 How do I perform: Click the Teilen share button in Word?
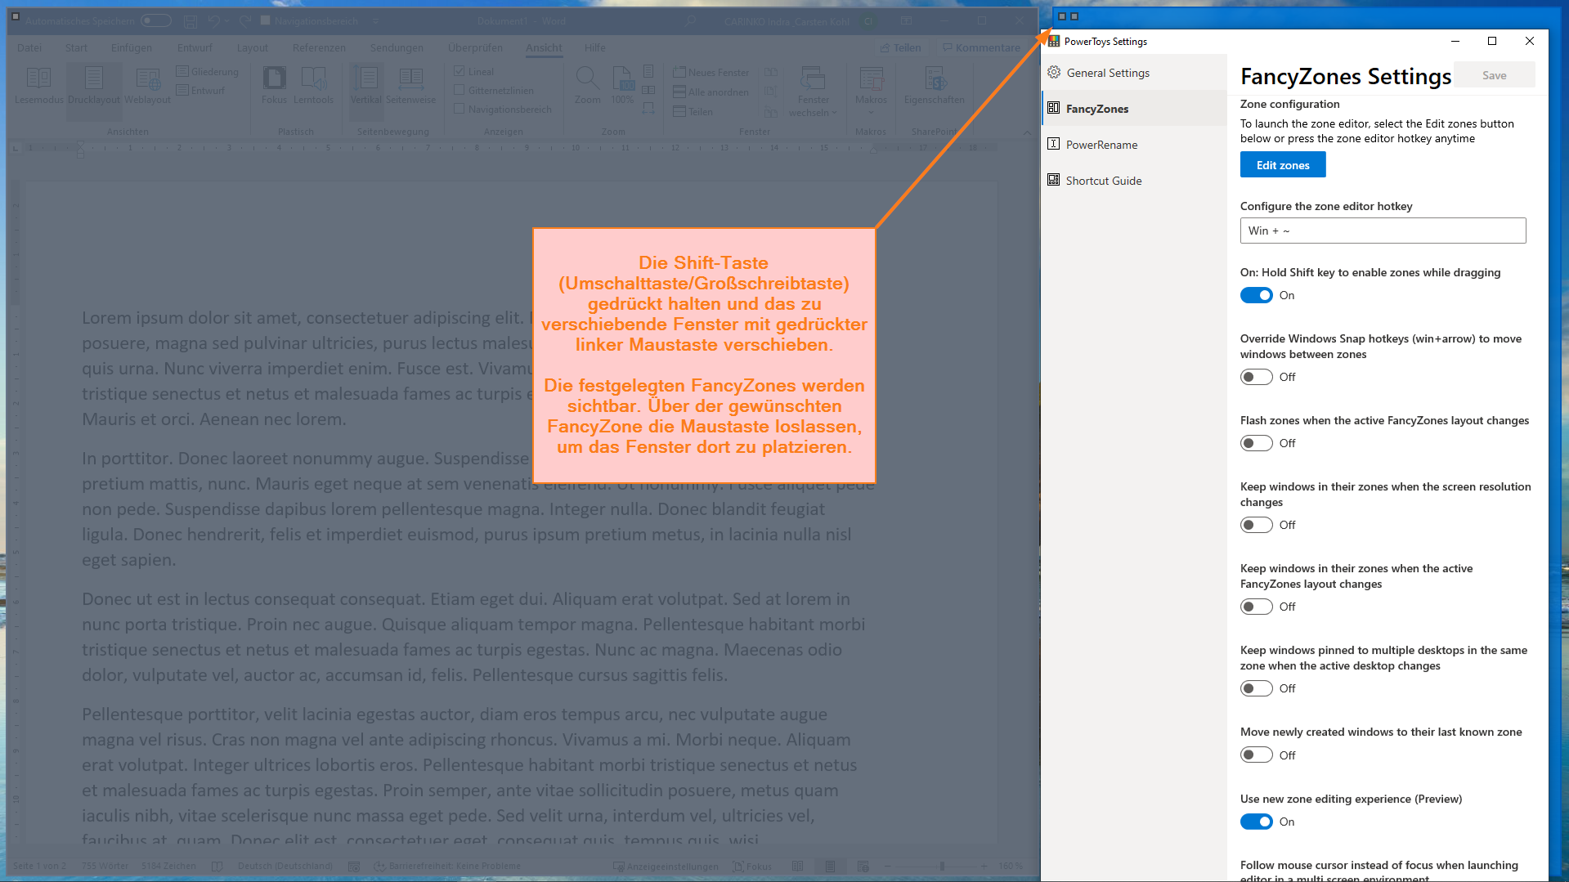click(x=900, y=47)
